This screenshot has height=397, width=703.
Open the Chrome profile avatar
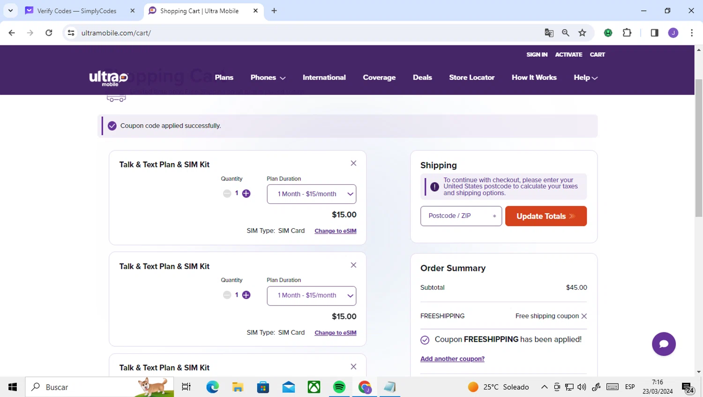click(x=673, y=33)
